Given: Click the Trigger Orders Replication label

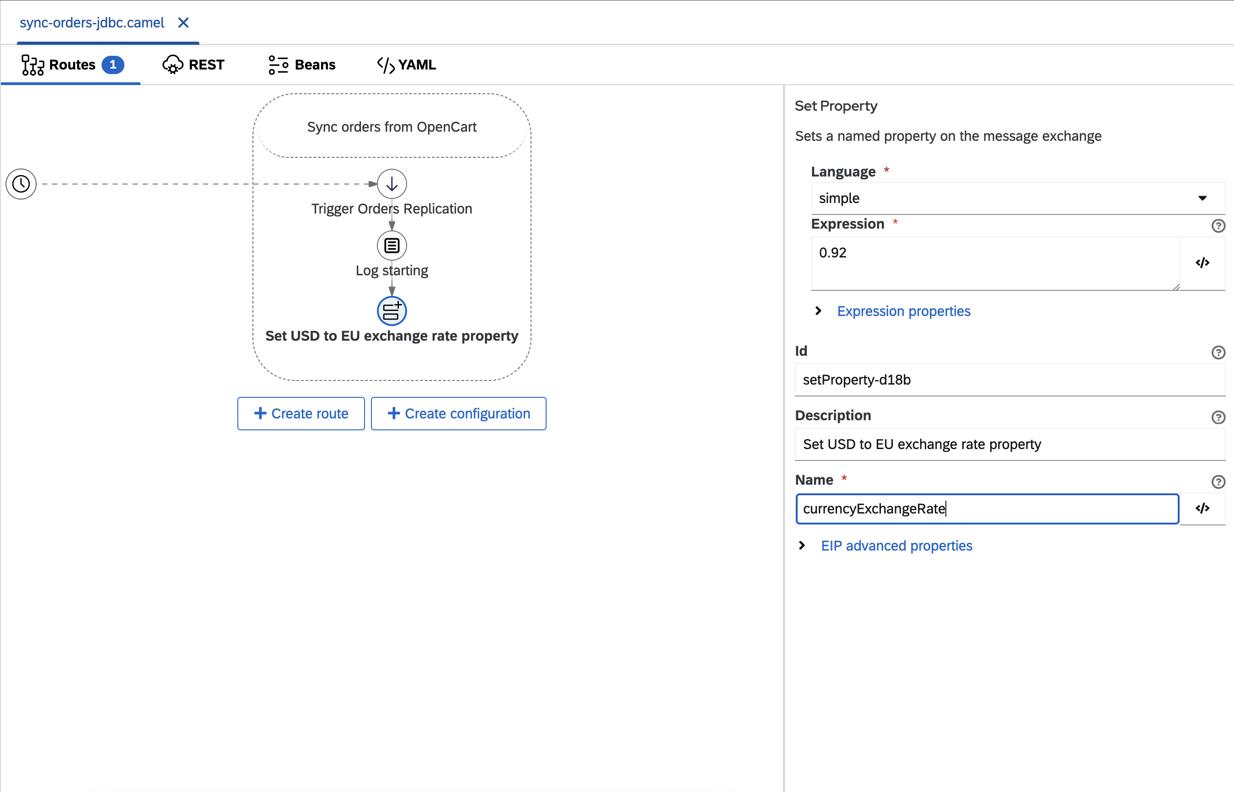Looking at the screenshot, I should (x=392, y=209).
